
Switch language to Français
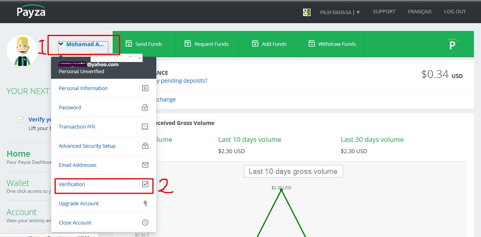[419, 11]
